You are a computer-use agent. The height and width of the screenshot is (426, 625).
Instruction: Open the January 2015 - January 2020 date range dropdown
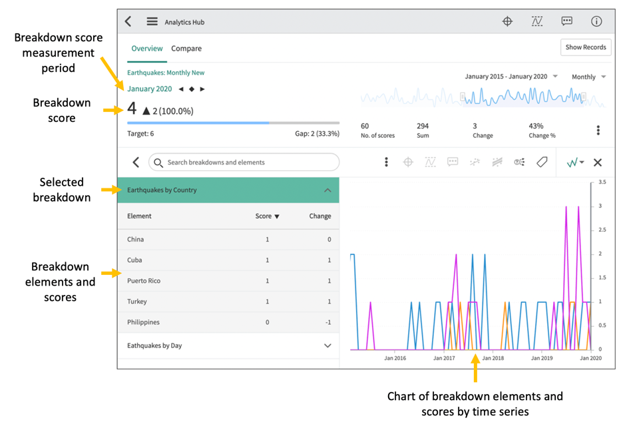[511, 77]
